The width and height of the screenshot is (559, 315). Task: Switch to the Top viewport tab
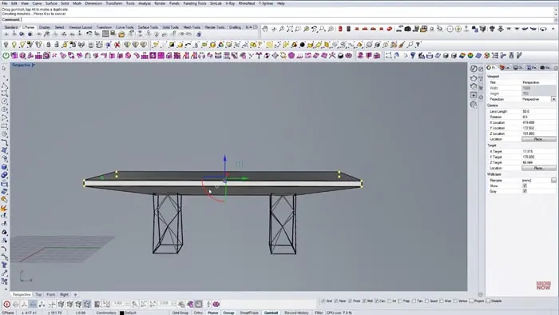(x=38, y=295)
